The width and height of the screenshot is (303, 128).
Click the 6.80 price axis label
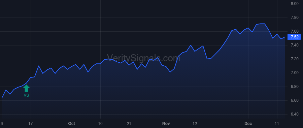(x=295, y=87)
